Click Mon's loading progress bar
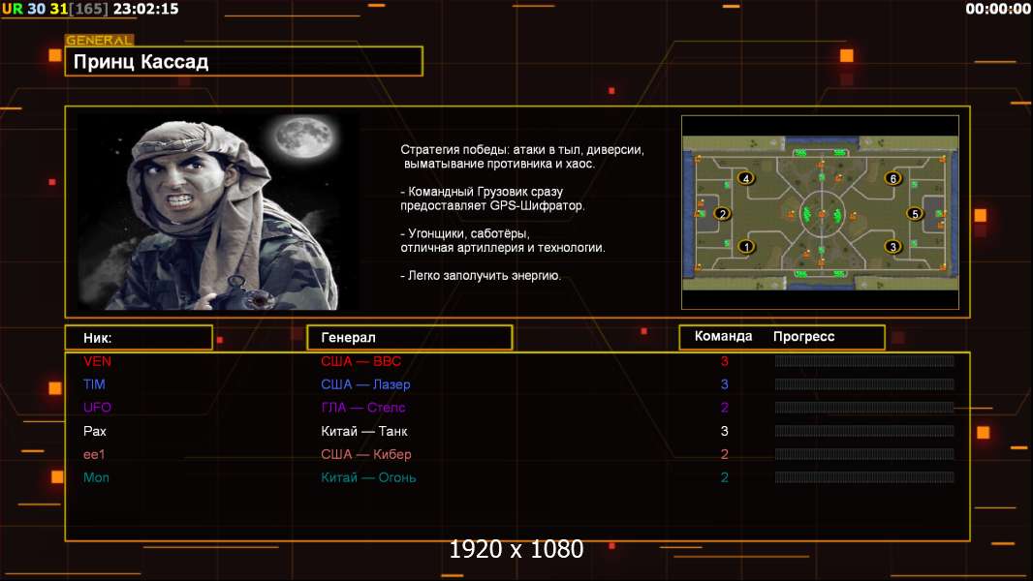The height and width of the screenshot is (581, 1033). point(864,477)
